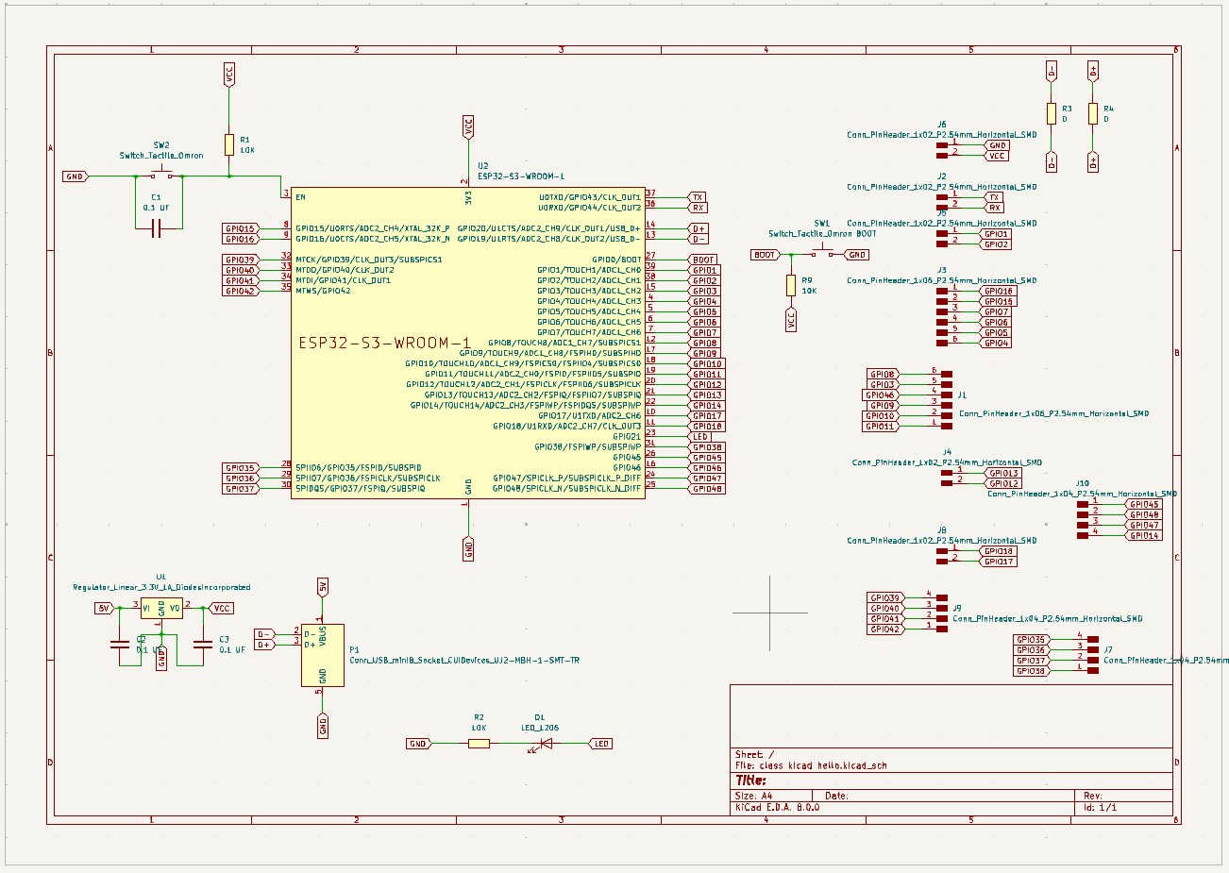Click the GND label left of SW2
This screenshot has width=1229, height=873.
coord(75,176)
